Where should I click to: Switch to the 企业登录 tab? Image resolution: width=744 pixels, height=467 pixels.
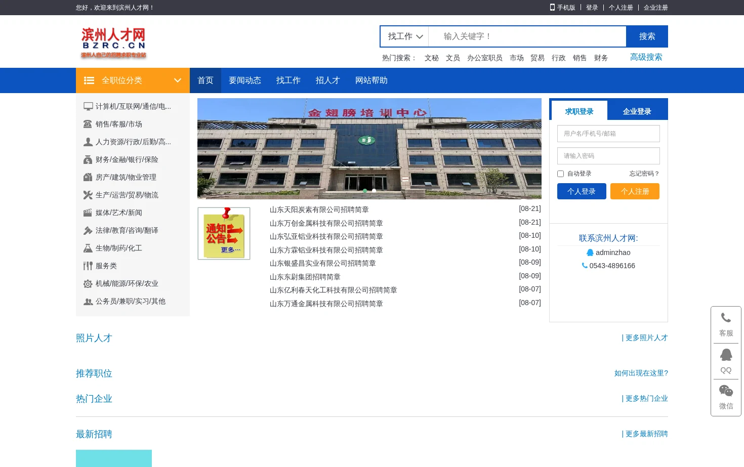(637, 111)
